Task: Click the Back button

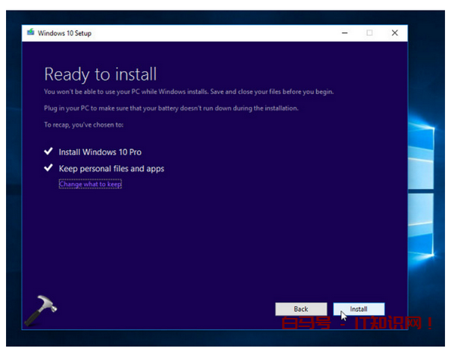Action: [300, 309]
